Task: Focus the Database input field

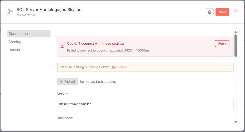Action: pyautogui.click(x=145, y=125)
